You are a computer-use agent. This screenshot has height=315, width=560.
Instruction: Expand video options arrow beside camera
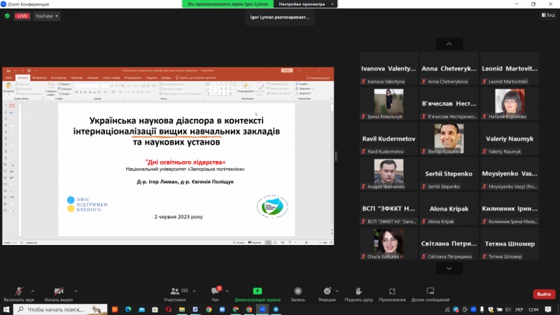pos(75,290)
